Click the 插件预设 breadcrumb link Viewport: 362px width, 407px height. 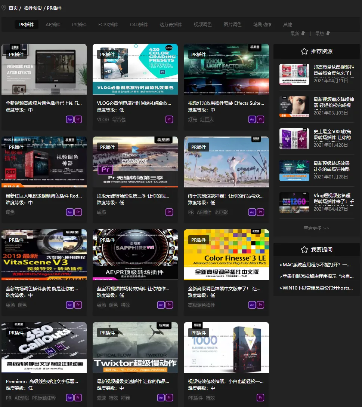pyautogui.click(x=33, y=8)
